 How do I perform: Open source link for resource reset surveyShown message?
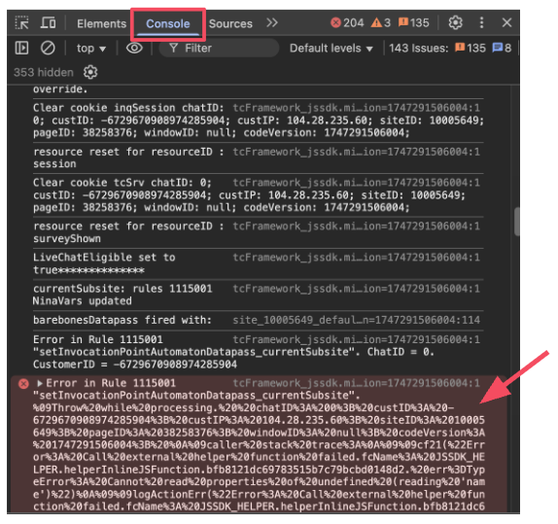pos(356,227)
